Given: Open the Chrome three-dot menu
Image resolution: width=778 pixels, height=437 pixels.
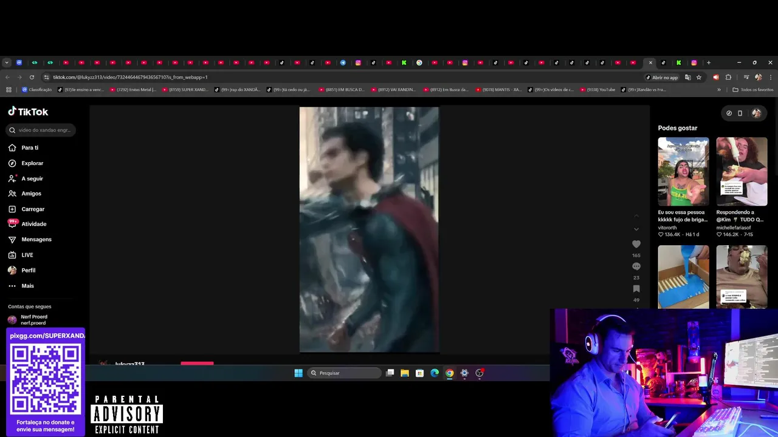Looking at the screenshot, I should 770,77.
